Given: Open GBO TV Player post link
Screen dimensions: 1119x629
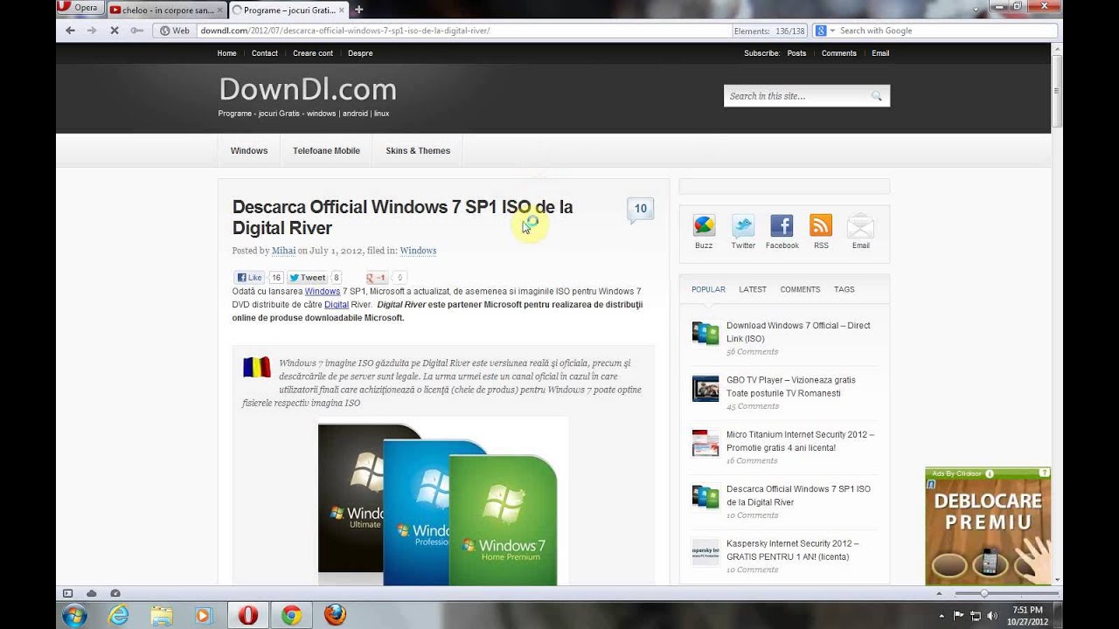Looking at the screenshot, I should point(790,386).
